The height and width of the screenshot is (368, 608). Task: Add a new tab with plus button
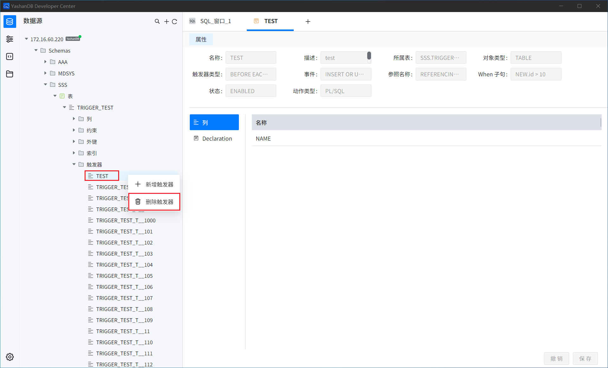tap(308, 22)
